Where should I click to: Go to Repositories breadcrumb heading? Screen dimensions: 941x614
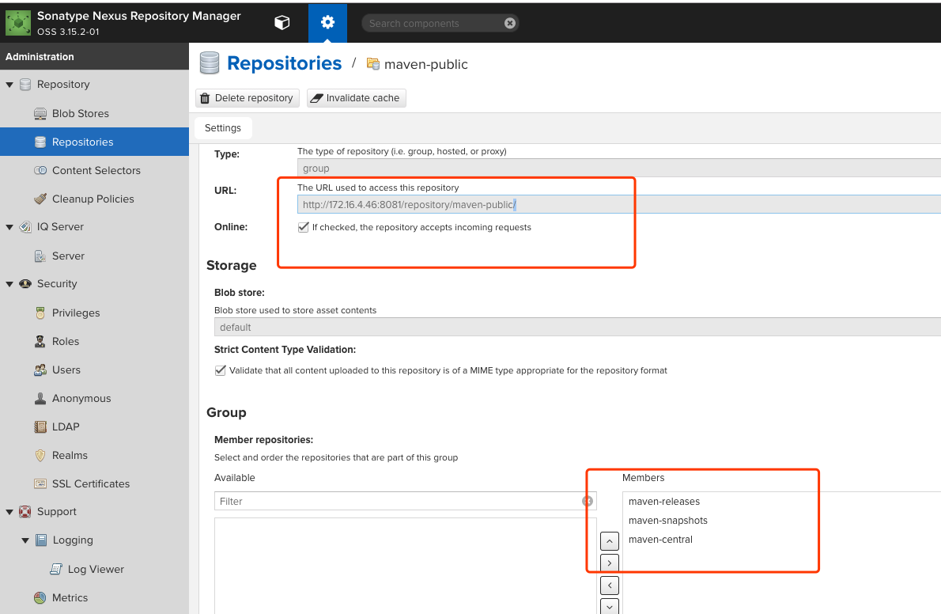point(285,63)
